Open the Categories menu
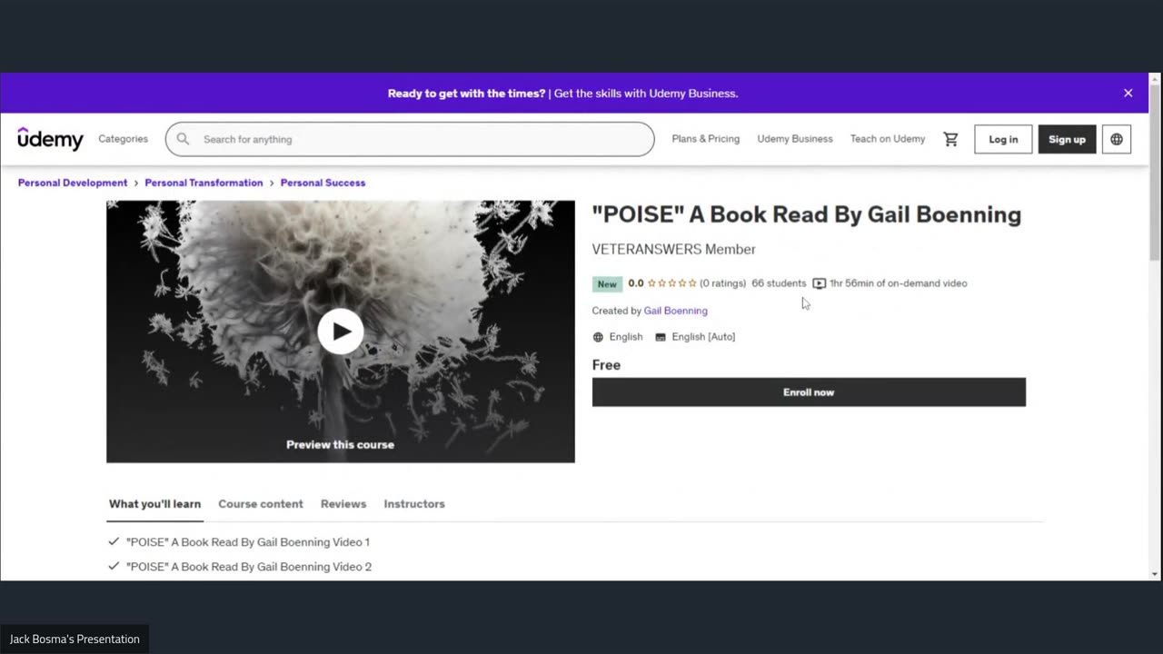This screenshot has height=654, width=1163. coord(123,139)
